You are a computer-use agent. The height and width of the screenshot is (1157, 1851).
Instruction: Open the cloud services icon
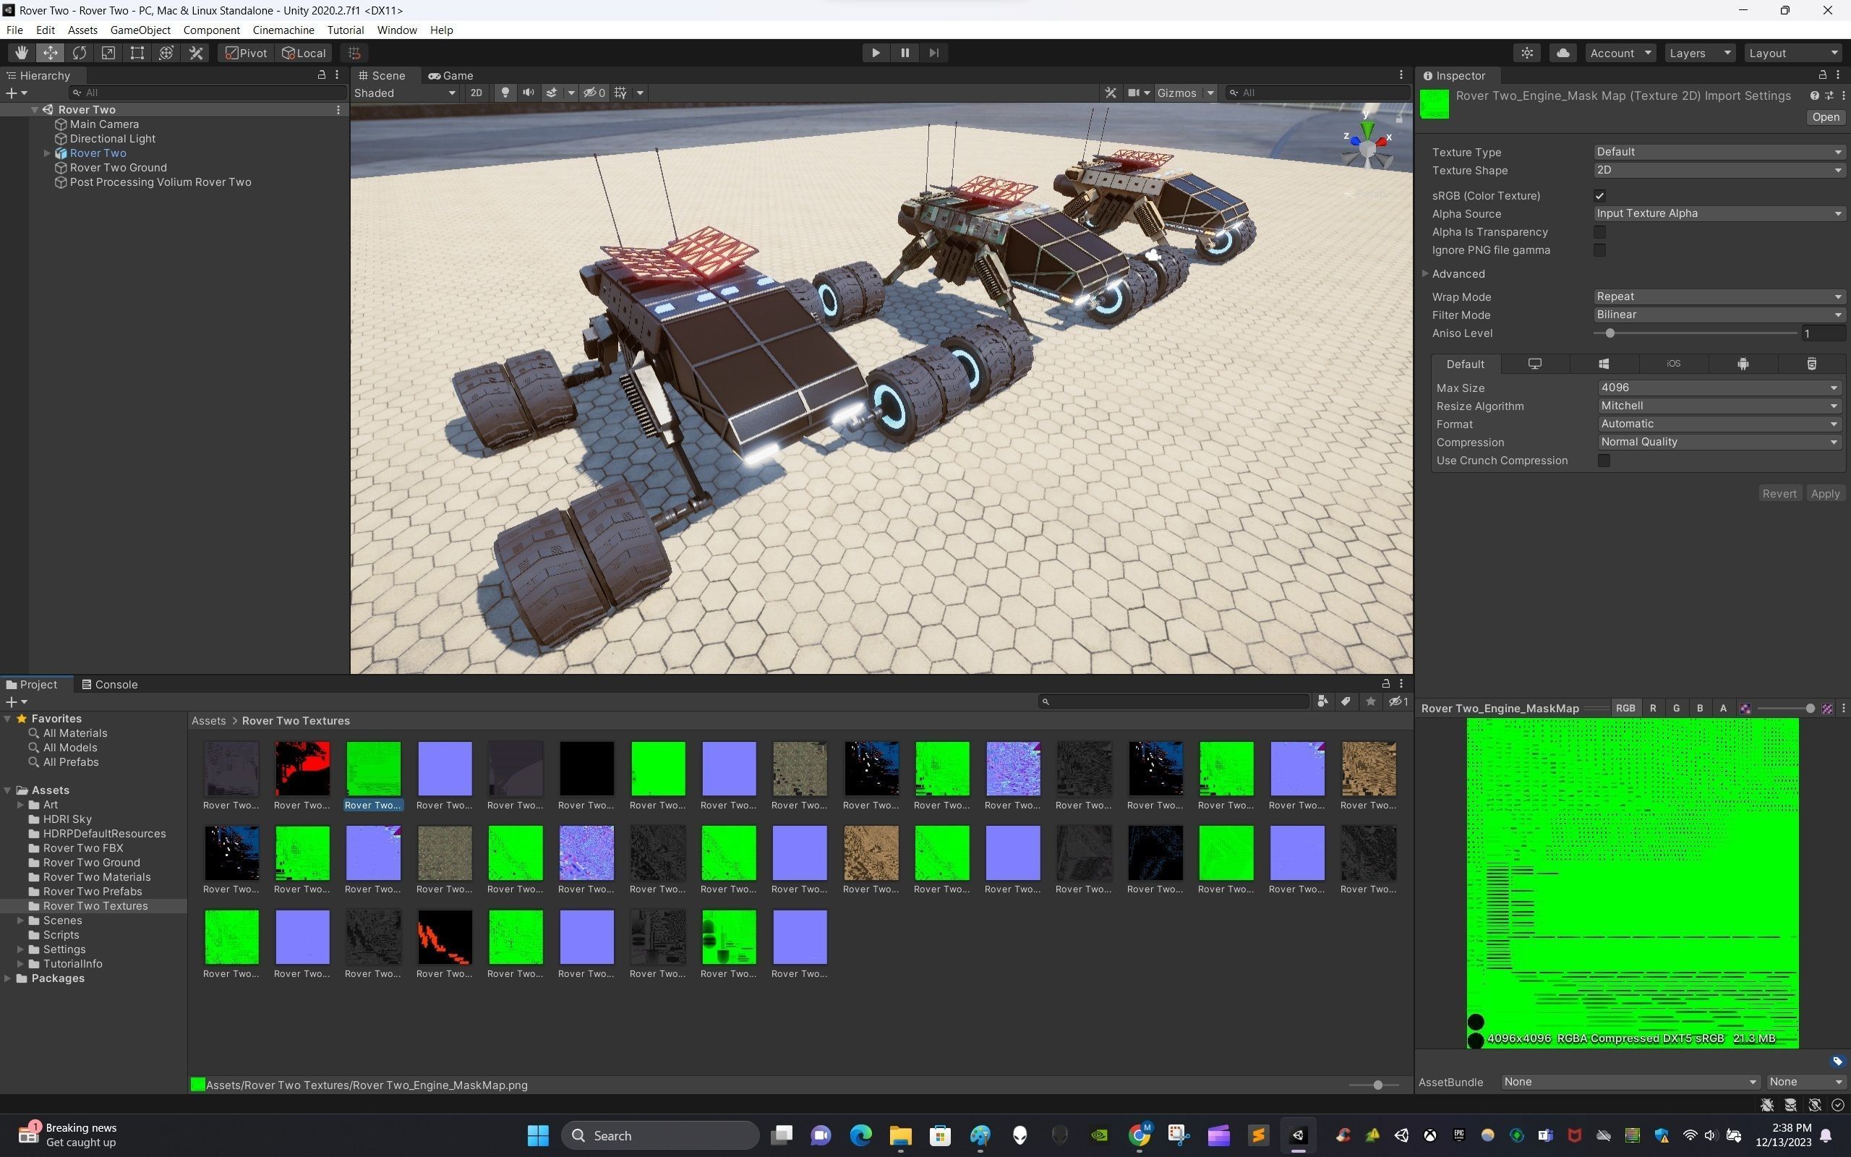(1563, 53)
